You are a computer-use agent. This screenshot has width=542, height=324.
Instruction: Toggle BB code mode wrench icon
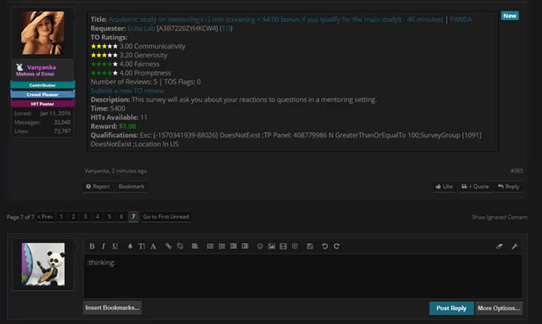coord(514,246)
